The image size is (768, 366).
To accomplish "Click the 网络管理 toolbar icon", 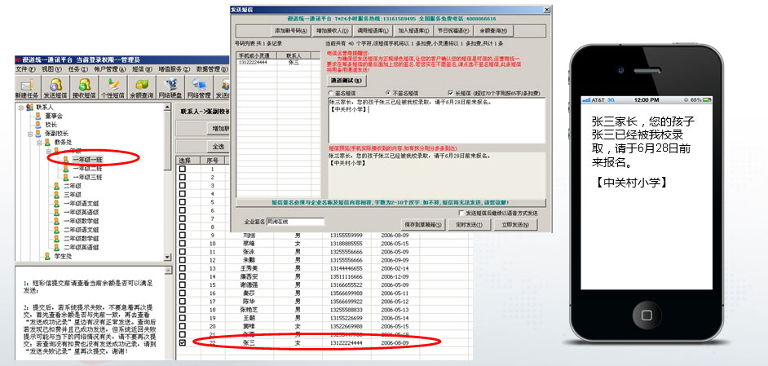I will click(201, 88).
